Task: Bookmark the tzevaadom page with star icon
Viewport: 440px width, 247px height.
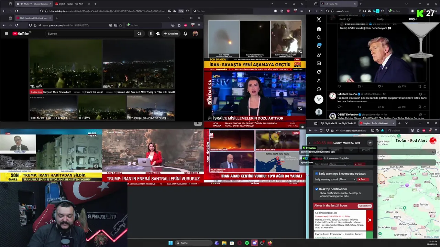Action: [382, 130]
